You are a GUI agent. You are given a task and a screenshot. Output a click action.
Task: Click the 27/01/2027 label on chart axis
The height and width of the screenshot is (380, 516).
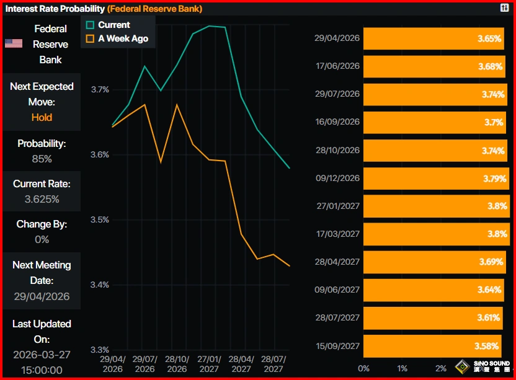pos(210,365)
